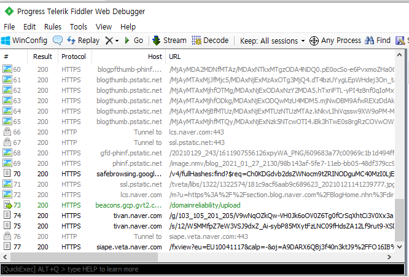
Task: Select image icon of session 62
Action: click(x=7, y=90)
